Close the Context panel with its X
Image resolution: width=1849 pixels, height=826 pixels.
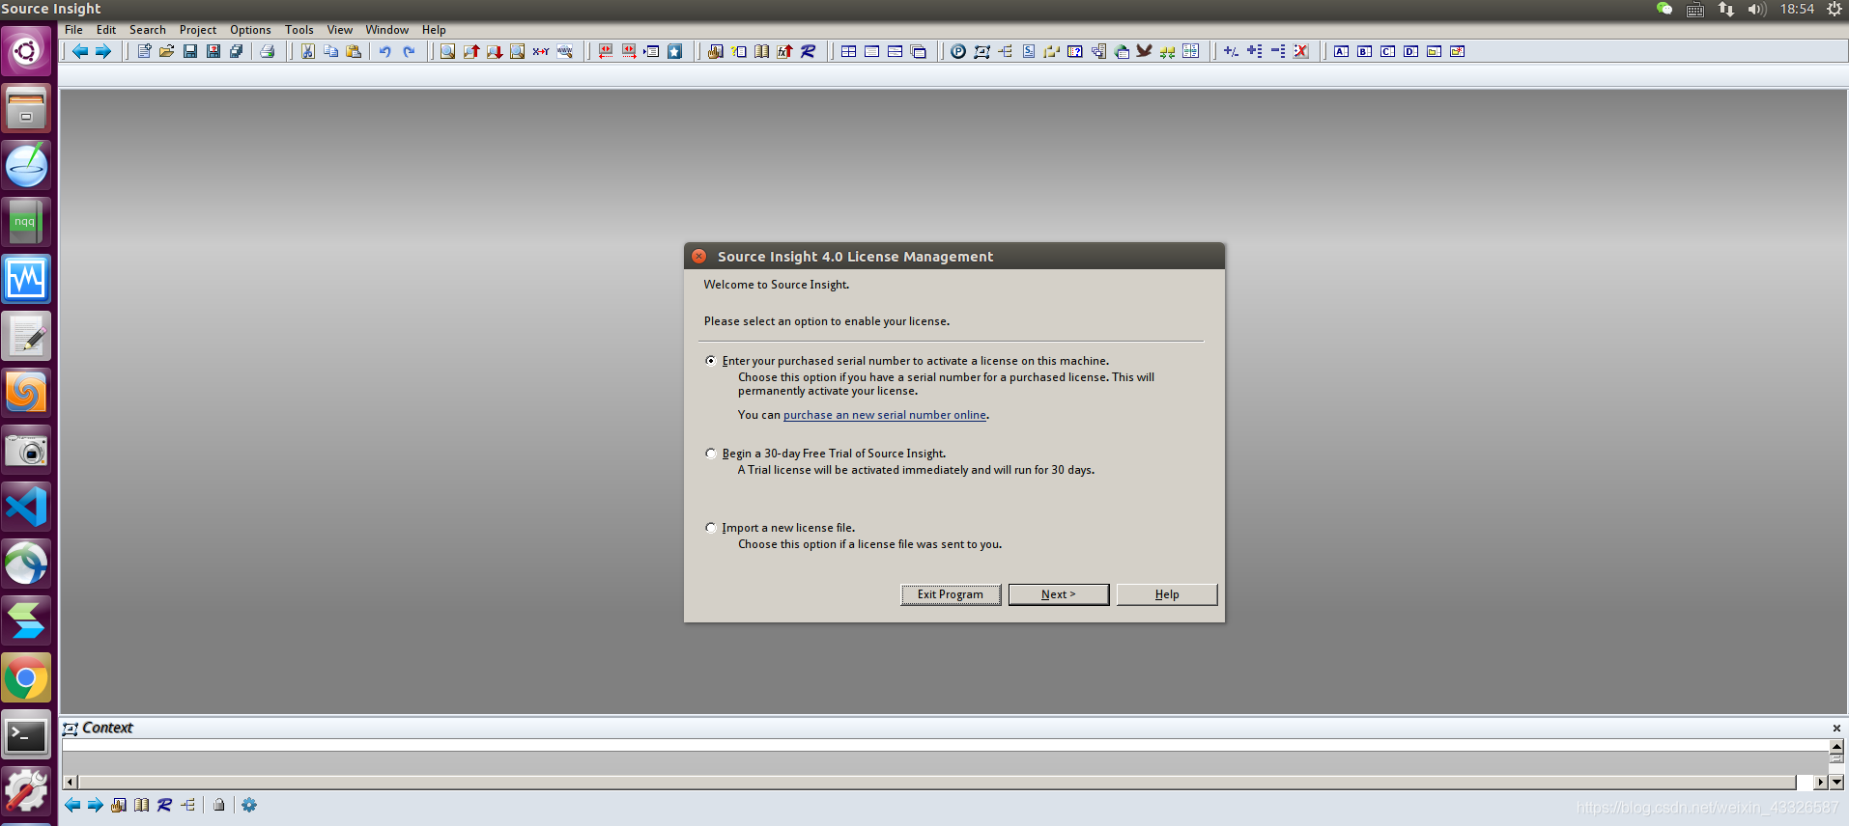tap(1836, 728)
